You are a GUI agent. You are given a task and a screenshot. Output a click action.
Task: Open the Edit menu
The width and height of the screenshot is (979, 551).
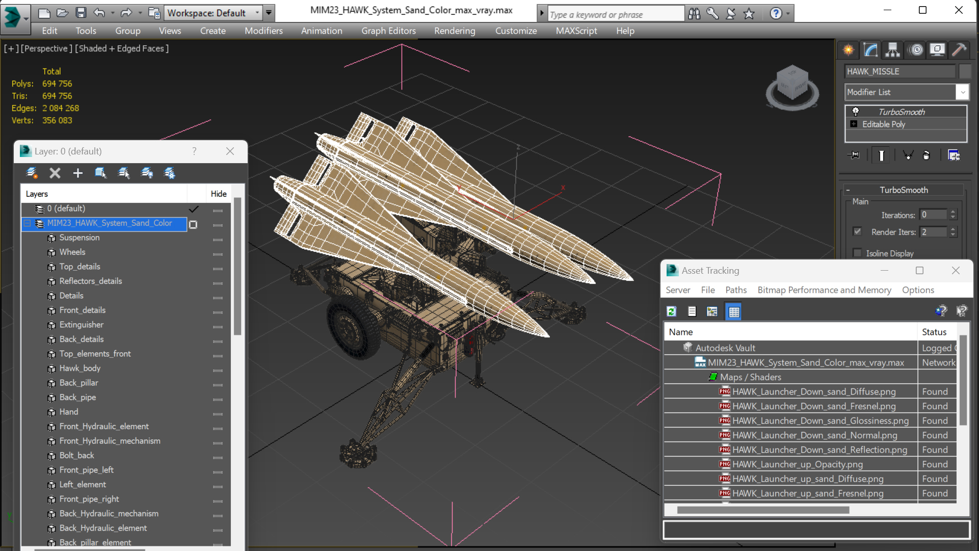point(49,31)
